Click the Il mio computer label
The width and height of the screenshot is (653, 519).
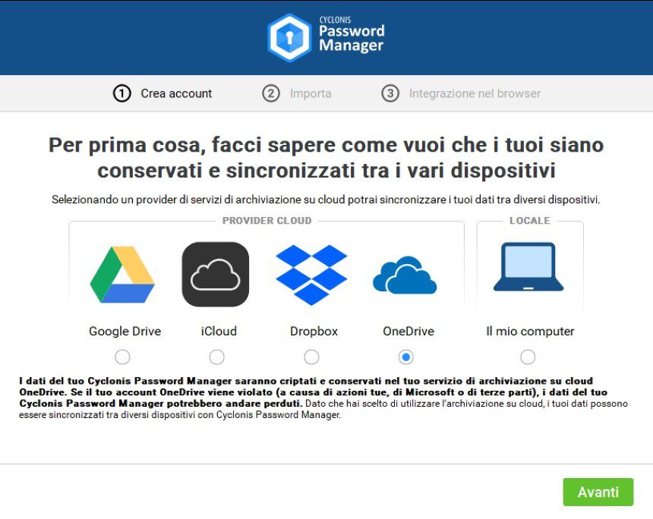pos(530,332)
